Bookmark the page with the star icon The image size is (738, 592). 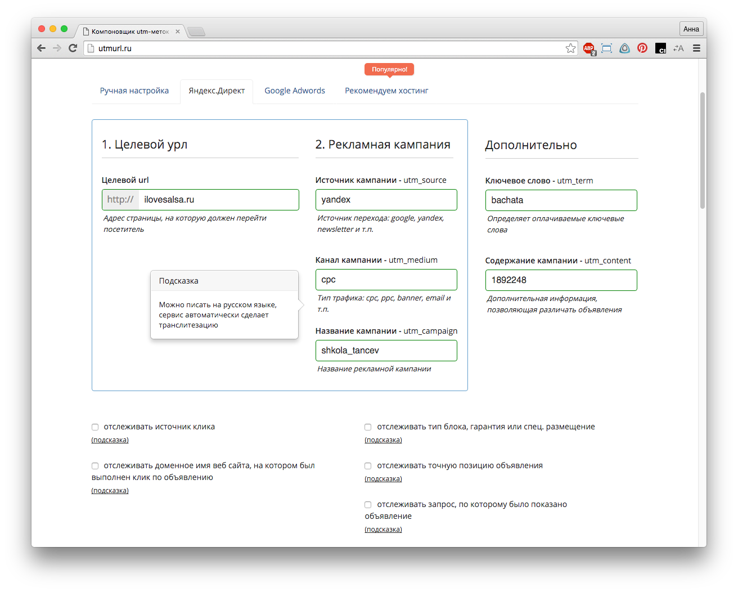click(570, 48)
